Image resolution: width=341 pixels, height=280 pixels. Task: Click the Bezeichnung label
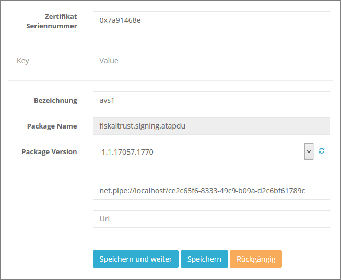click(x=55, y=100)
